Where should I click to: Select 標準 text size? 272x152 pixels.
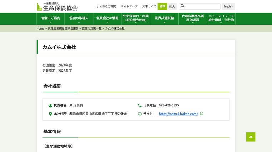[162, 6]
